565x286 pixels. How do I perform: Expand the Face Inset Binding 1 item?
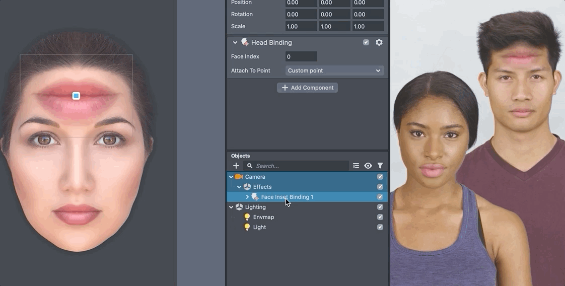click(x=247, y=197)
